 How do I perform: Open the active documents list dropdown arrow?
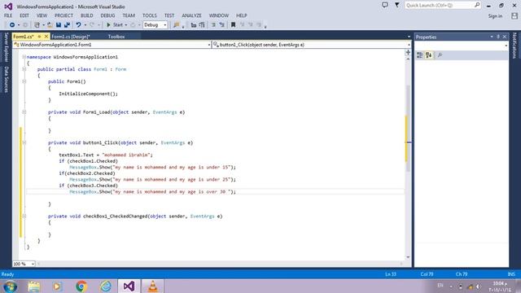pyautogui.click(x=409, y=37)
